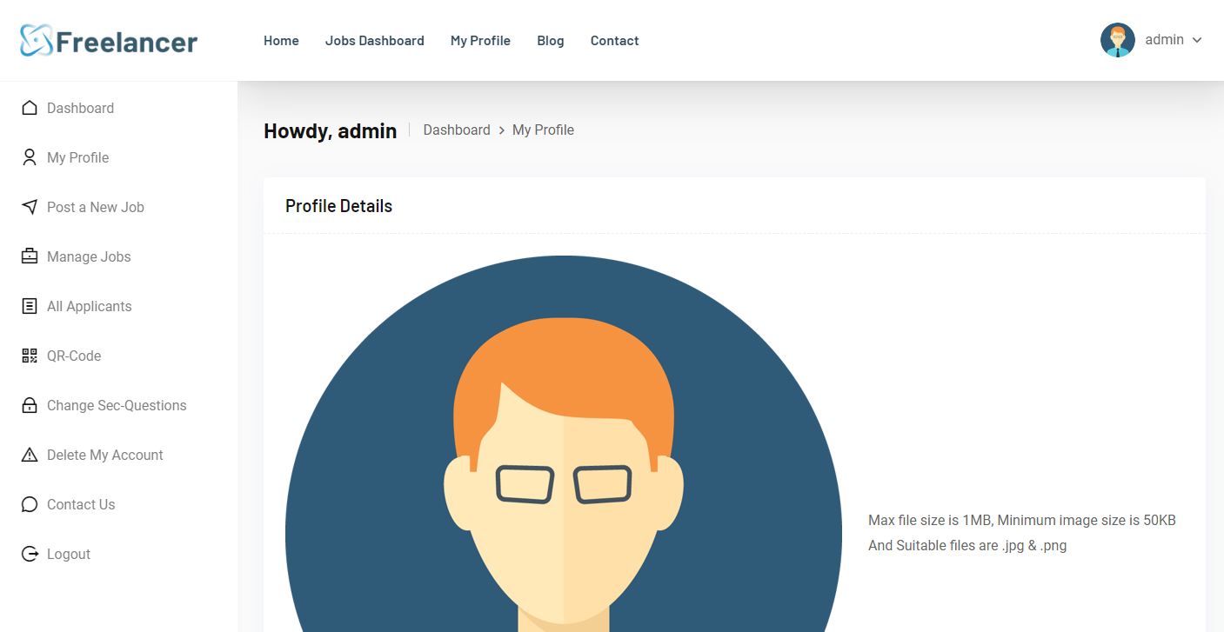Click the large profile picture image
Image resolution: width=1224 pixels, height=632 pixels.
563,452
